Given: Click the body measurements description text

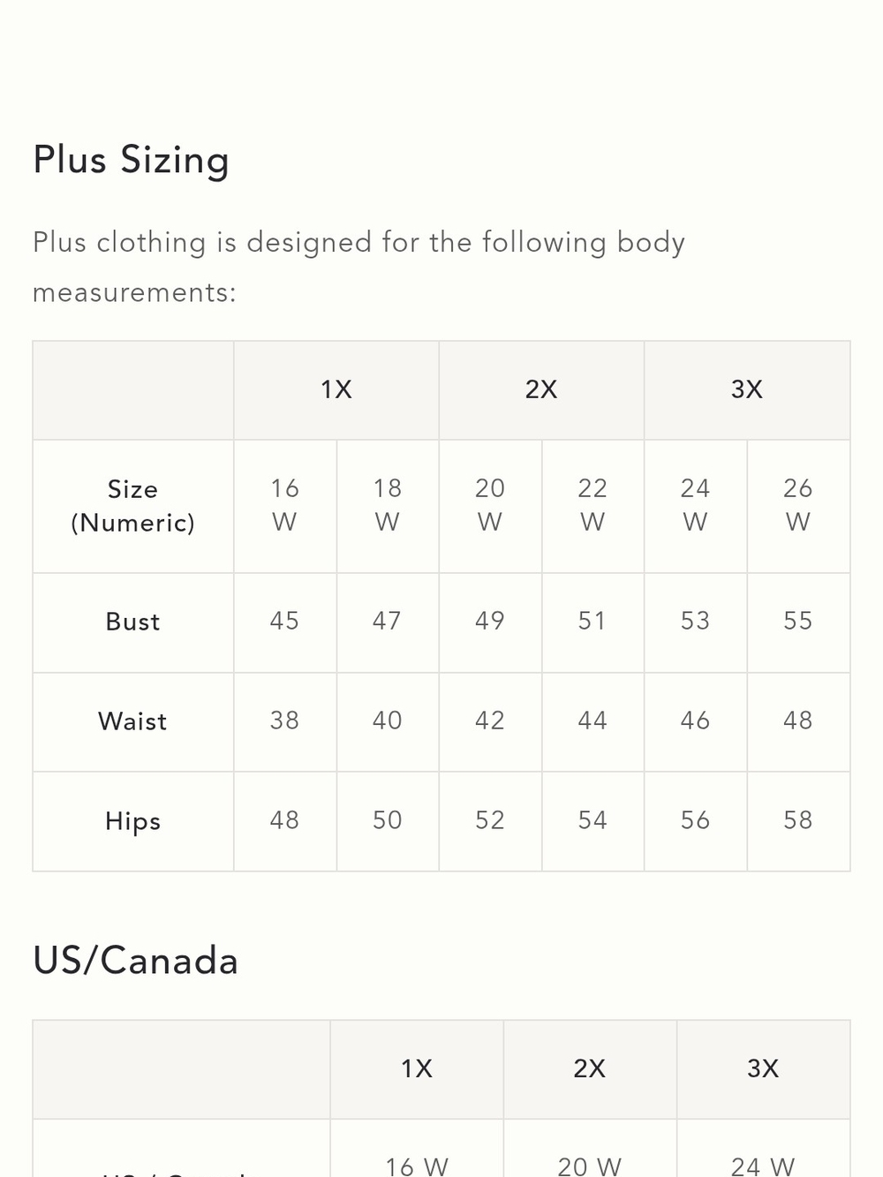Looking at the screenshot, I should tap(358, 267).
